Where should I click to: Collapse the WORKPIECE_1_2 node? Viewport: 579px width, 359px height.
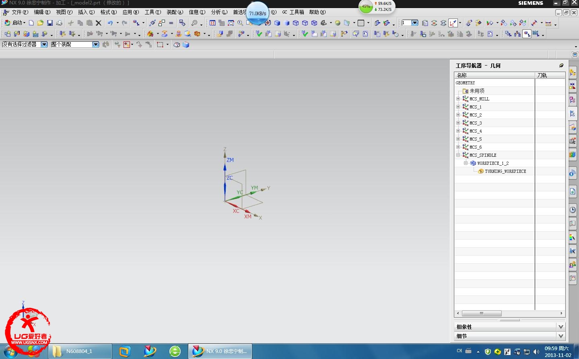coord(466,163)
